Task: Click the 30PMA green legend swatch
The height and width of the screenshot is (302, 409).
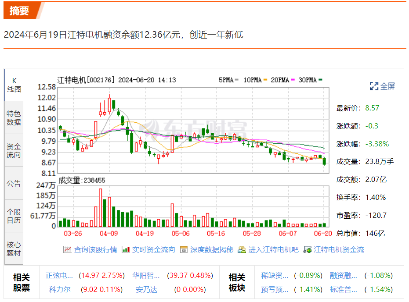Action: pyautogui.click(x=320, y=80)
